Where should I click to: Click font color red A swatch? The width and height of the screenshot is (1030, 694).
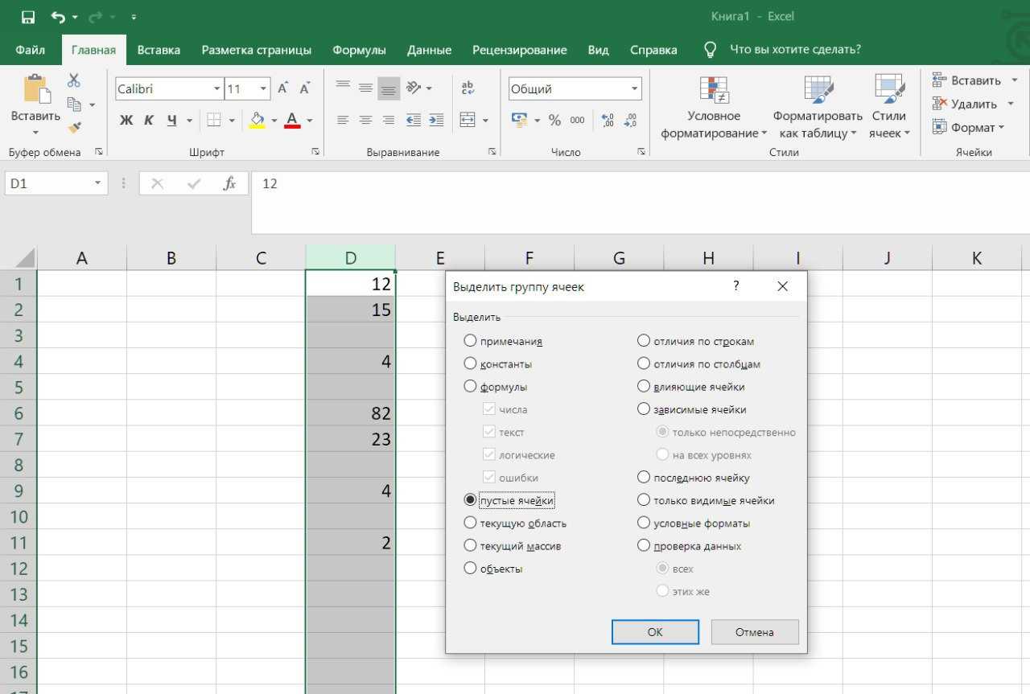pyautogui.click(x=293, y=121)
